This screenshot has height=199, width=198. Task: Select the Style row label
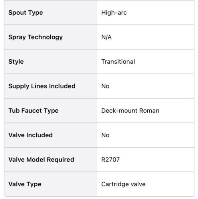[x=16, y=62]
